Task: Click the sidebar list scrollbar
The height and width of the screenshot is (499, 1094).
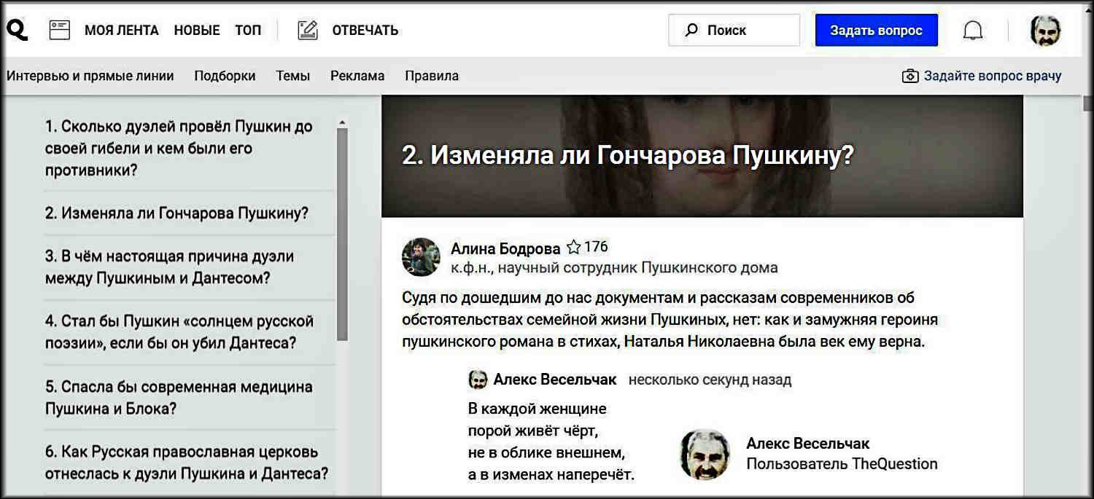Action: click(x=342, y=233)
